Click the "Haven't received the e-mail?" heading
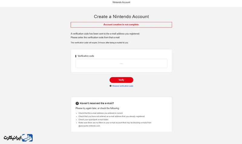This screenshot has height=144, width=242. tap(95, 103)
